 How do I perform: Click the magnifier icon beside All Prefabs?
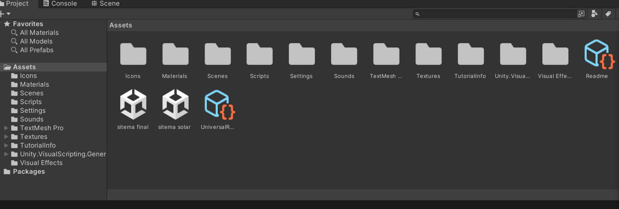pos(14,50)
